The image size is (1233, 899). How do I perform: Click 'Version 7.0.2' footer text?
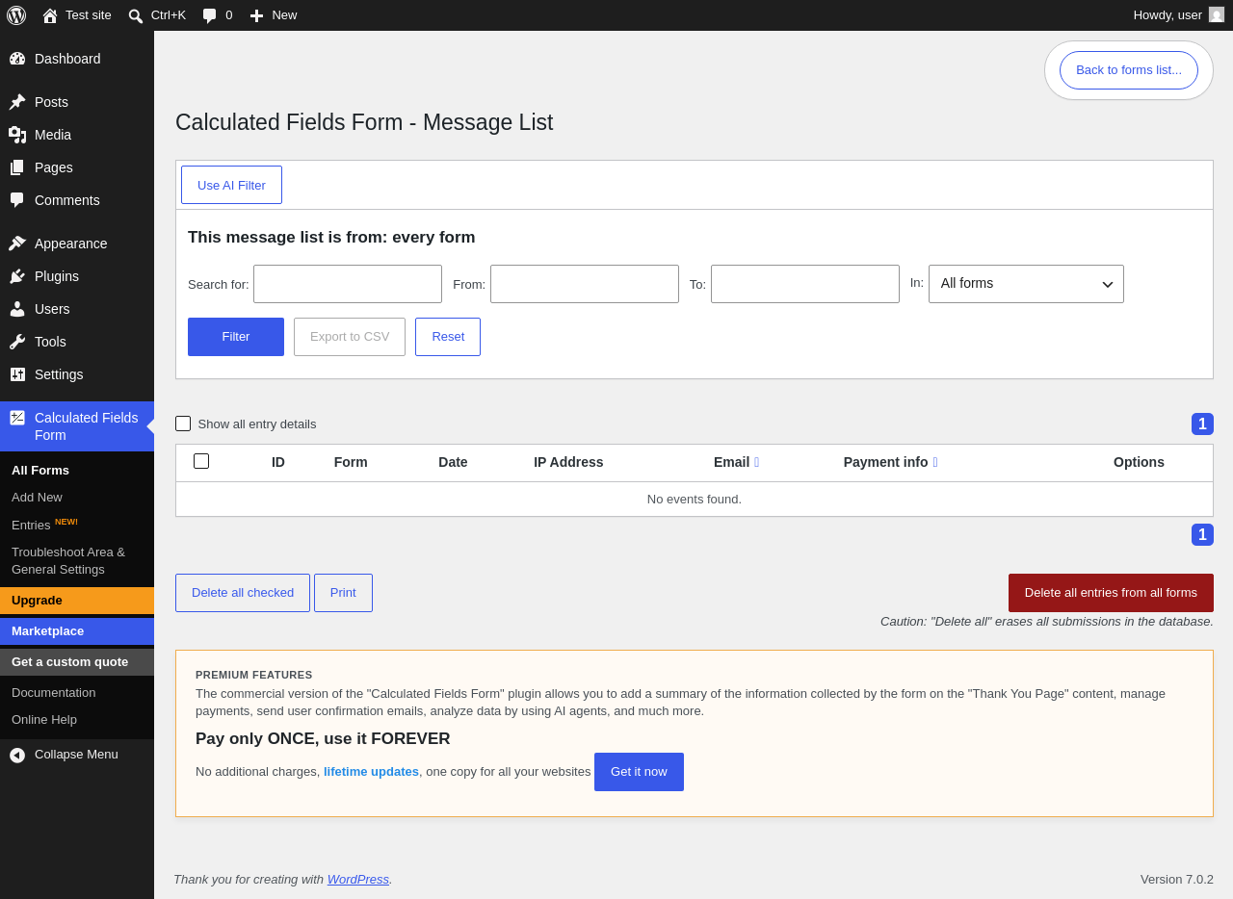[x=1177, y=880]
